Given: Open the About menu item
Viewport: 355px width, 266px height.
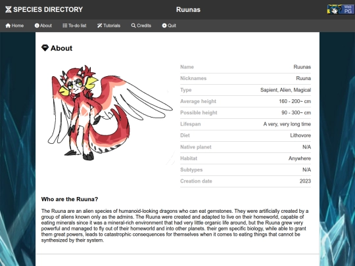Looking at the screenshot, I should click(x=43, y=26).
